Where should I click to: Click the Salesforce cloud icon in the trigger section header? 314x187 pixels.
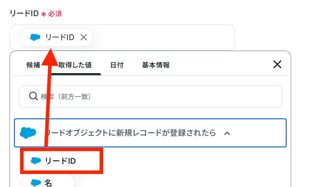coord(28,133)
